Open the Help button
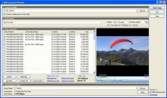The height and width of the screenshot is (98, 167). tap(157, 16)
